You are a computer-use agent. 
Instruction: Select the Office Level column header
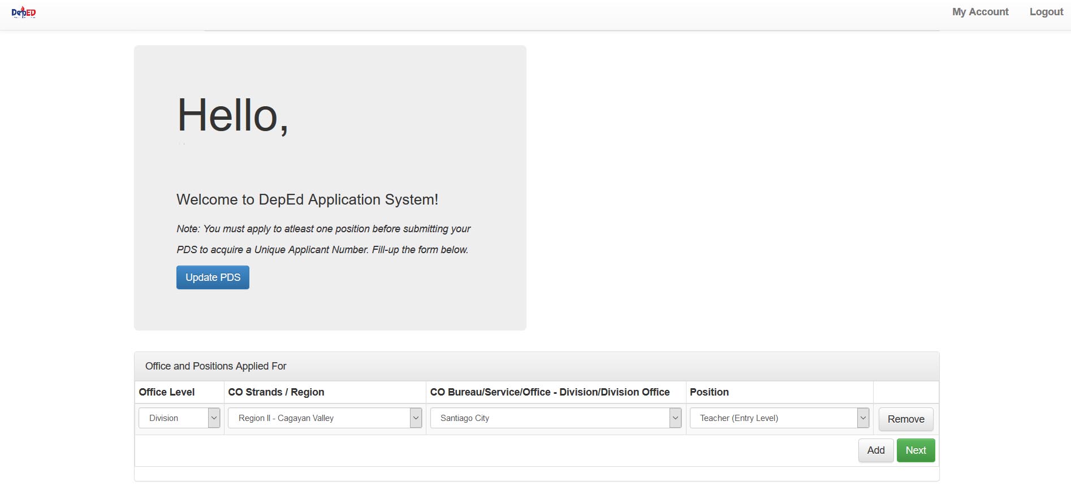click(x=167, y=392)
